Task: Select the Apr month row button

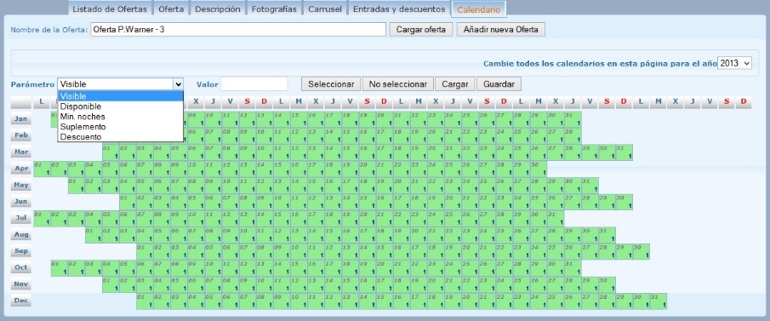Action: tap(21, 168)
